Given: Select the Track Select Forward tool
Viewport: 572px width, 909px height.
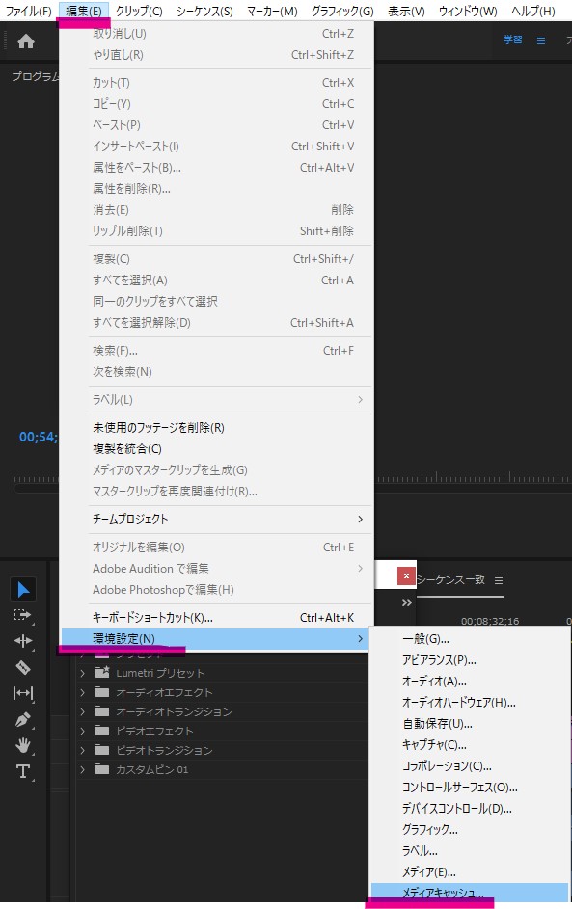Looking at the screenshot, I should pos(22,615).
